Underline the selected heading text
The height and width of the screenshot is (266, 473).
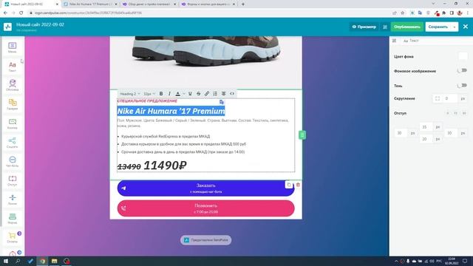tap(190, 94)
